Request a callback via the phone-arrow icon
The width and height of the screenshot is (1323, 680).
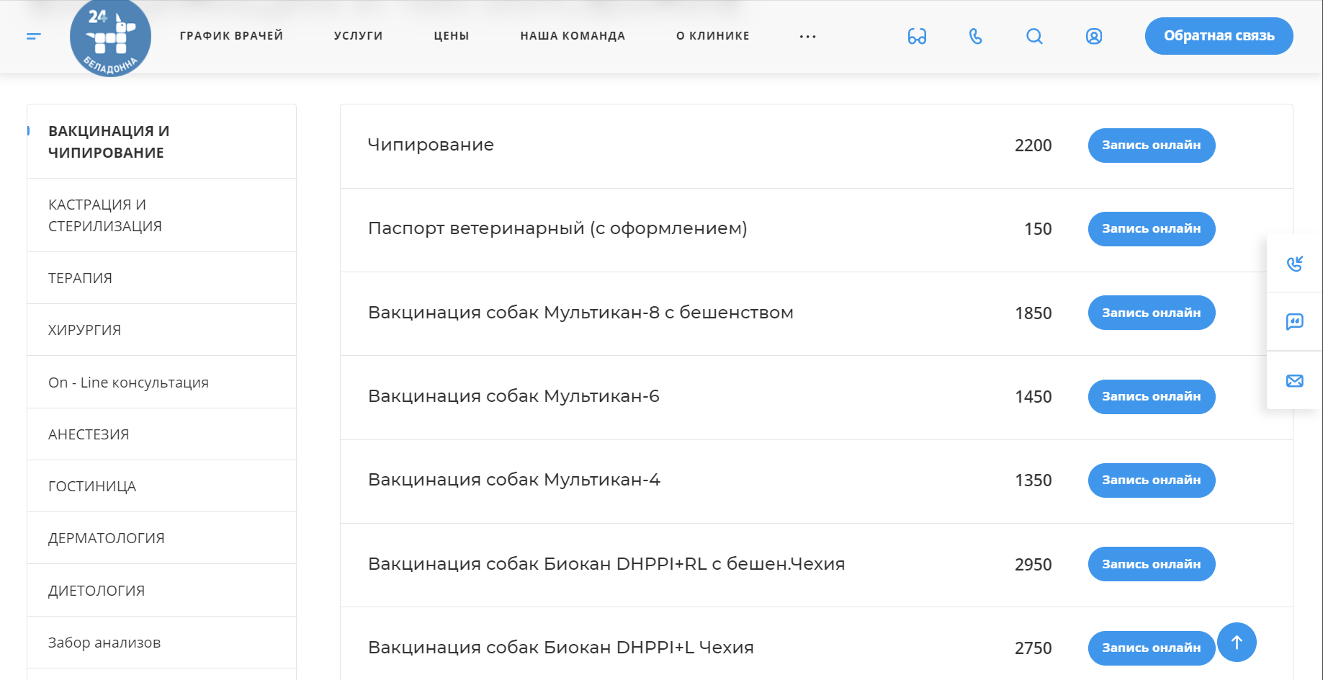[1294, 264]
